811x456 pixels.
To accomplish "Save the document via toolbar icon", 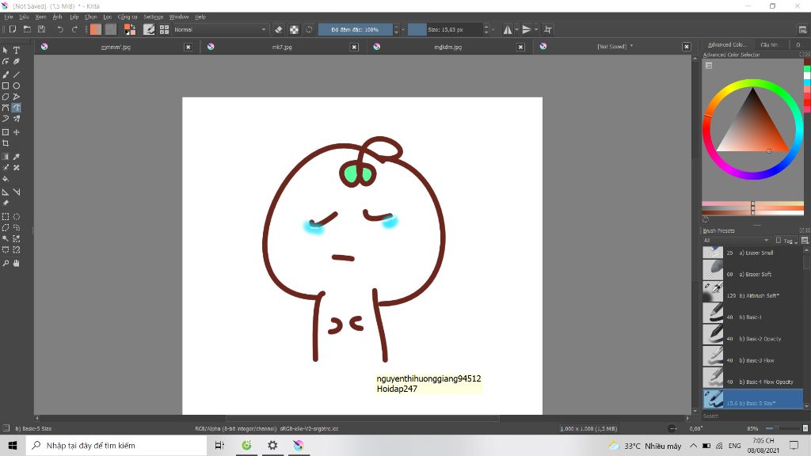I will pyautogui.click(x=41, y=29).
